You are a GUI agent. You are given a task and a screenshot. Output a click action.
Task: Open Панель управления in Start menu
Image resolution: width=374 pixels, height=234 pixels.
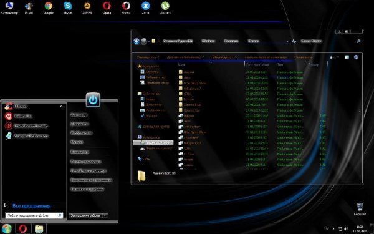tap(85, 162)
